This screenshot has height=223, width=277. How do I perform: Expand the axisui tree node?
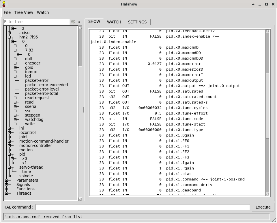[9, 33]
